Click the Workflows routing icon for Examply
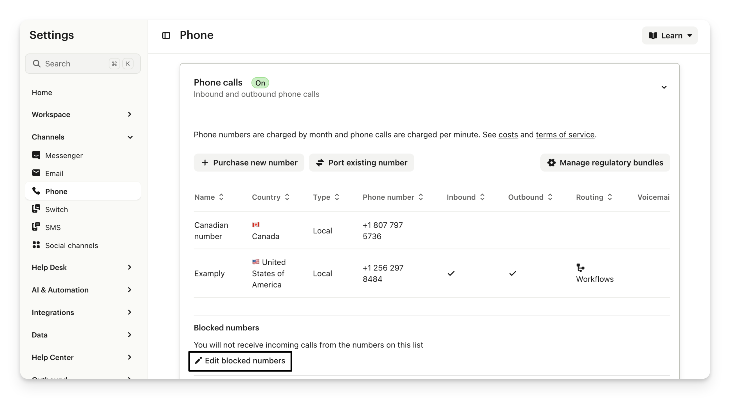 point(580,268)
